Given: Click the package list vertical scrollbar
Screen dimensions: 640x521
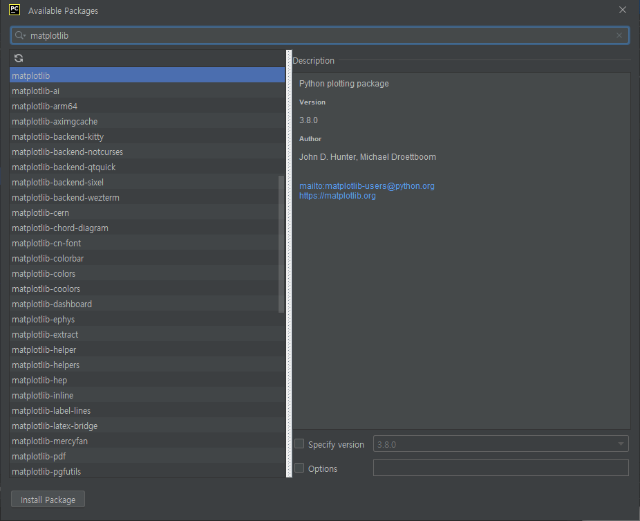Looking at the screenshot, I should tap(281, 244).
